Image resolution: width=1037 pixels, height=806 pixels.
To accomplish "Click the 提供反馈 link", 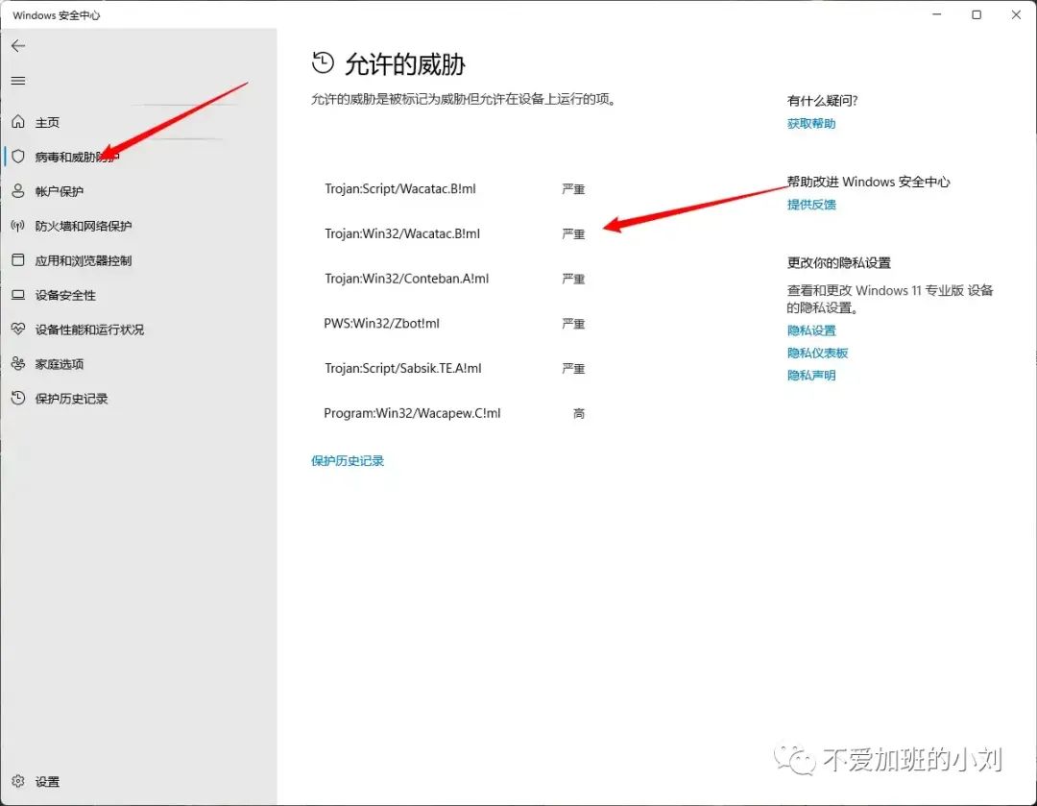I will (x=811, y=205).
